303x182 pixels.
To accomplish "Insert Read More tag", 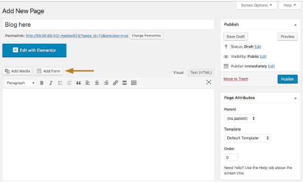I will (124, 83).
